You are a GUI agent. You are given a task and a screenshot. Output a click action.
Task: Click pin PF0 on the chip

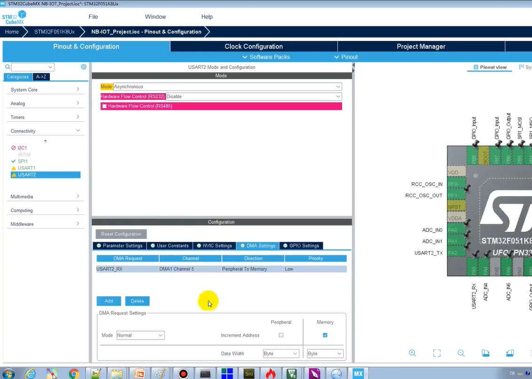(x=456, y=184)
